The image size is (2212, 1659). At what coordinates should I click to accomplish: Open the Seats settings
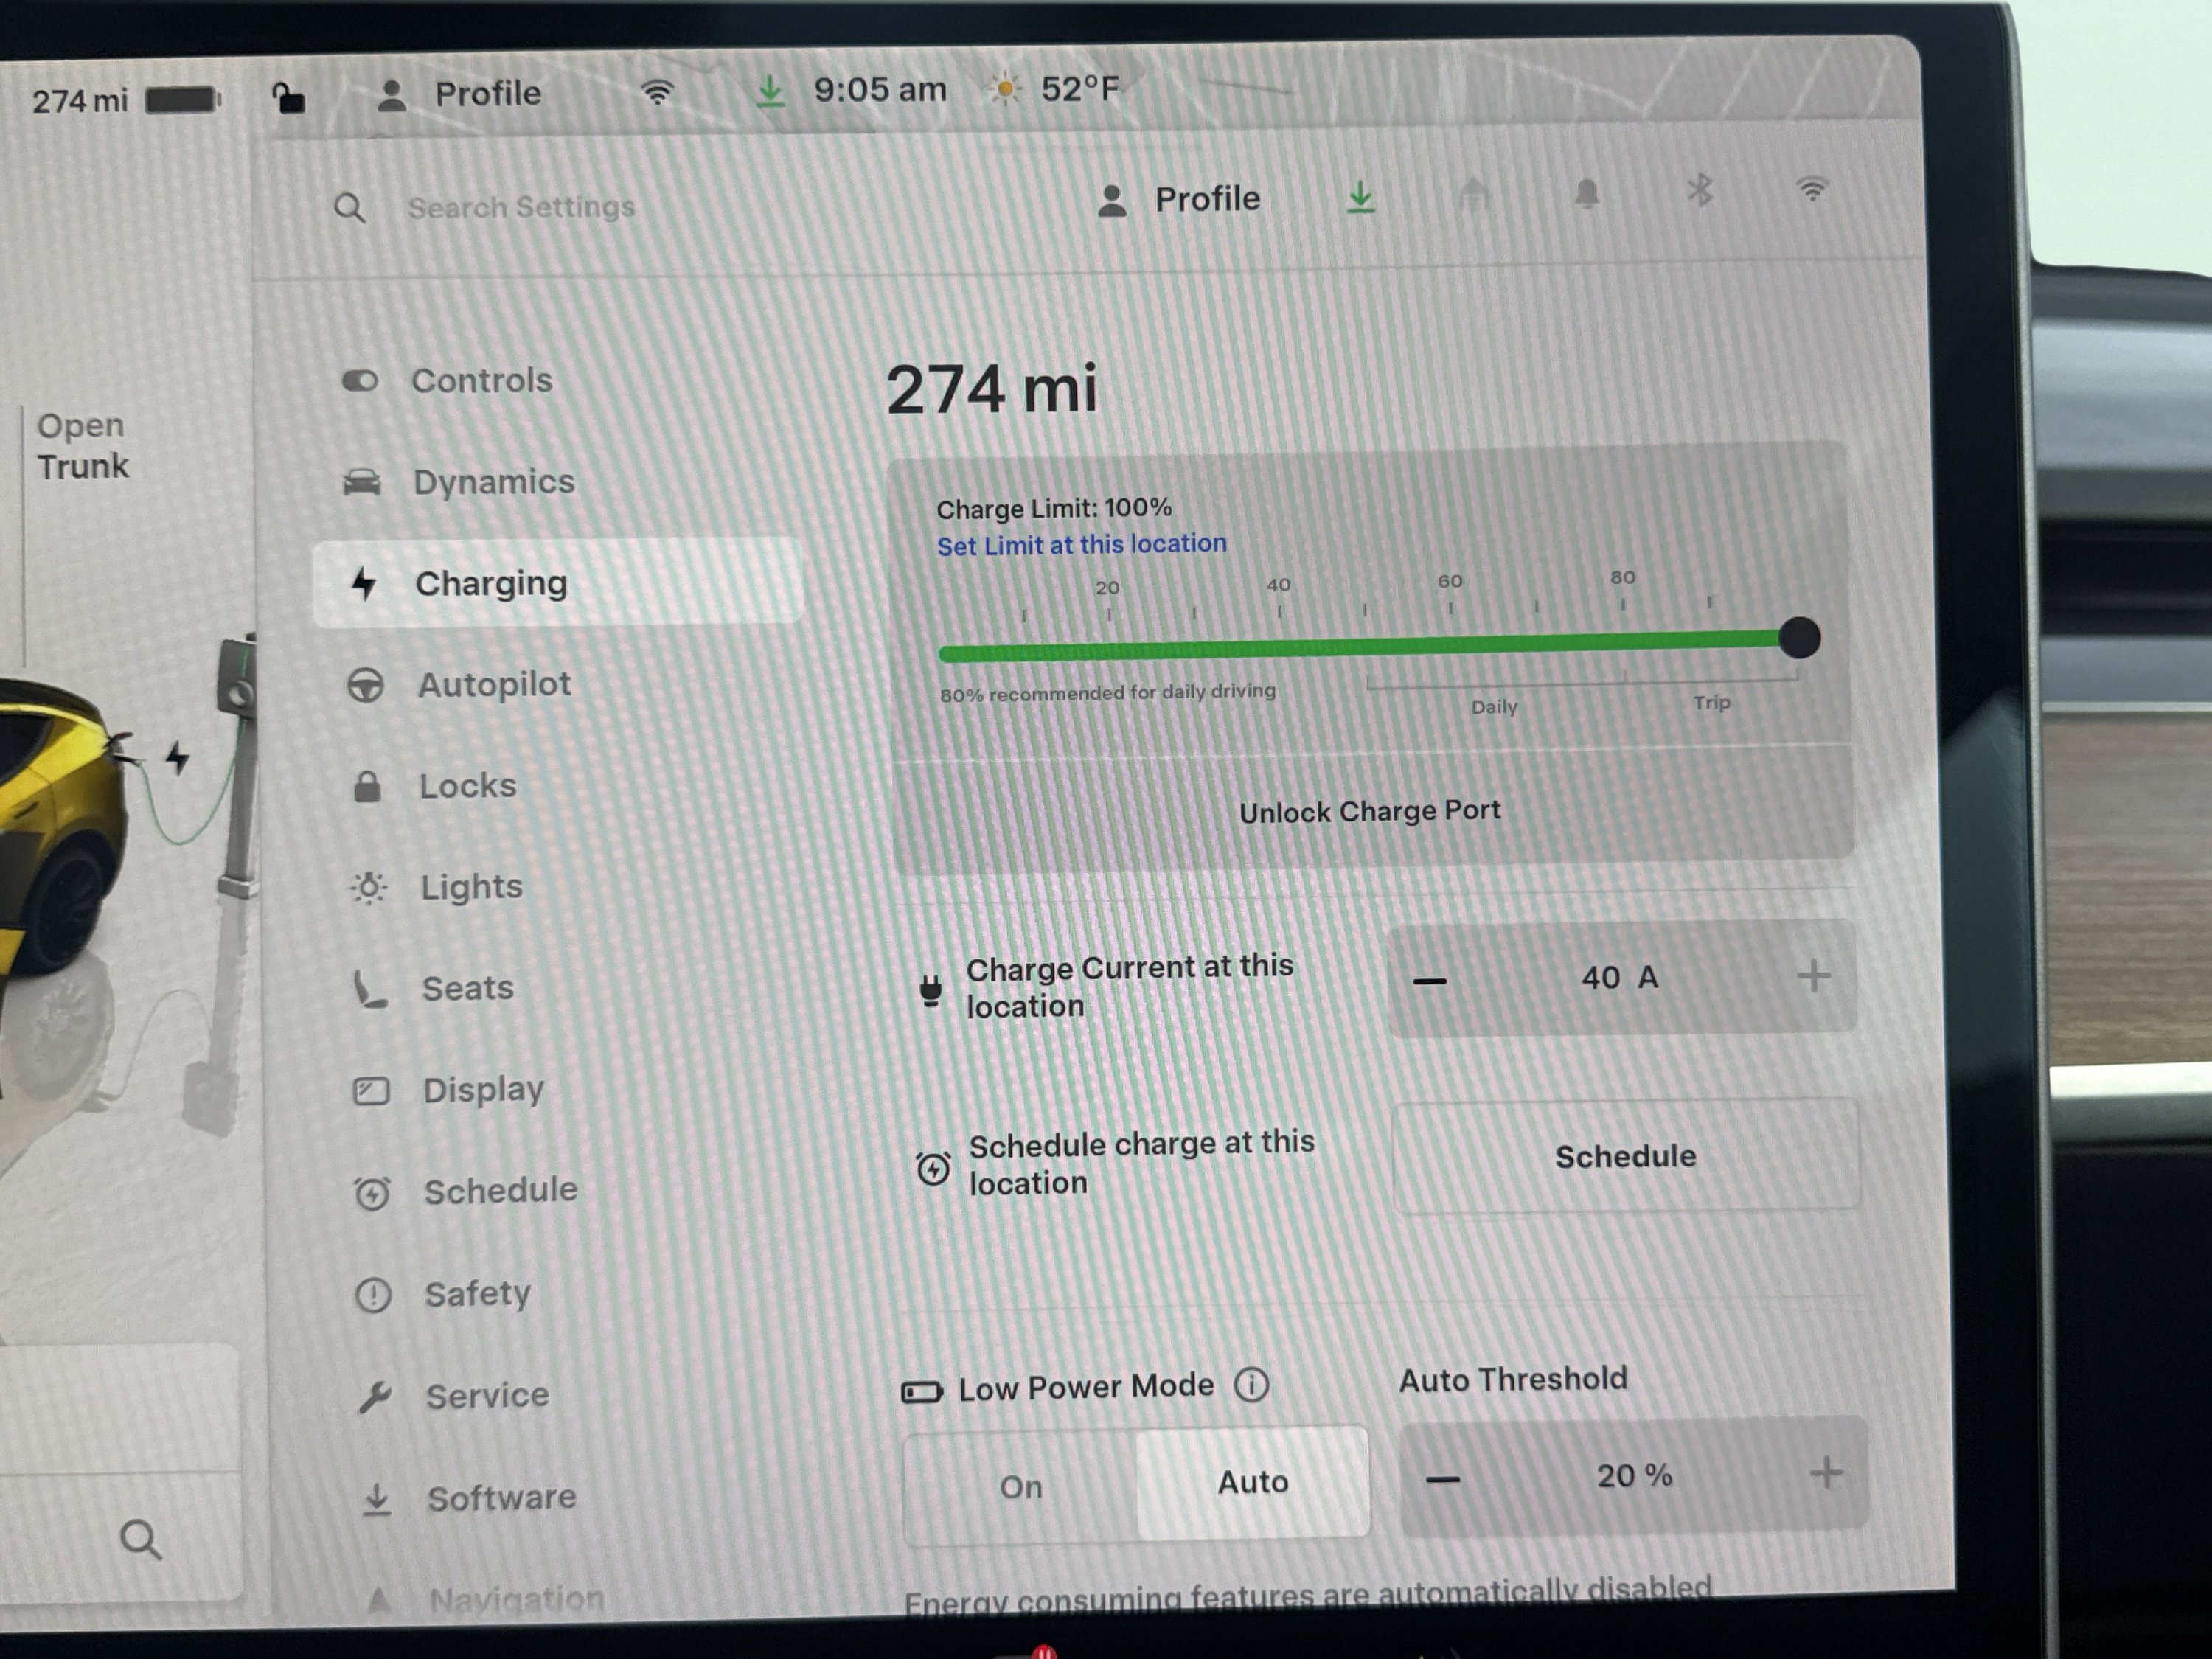point(434,988)
